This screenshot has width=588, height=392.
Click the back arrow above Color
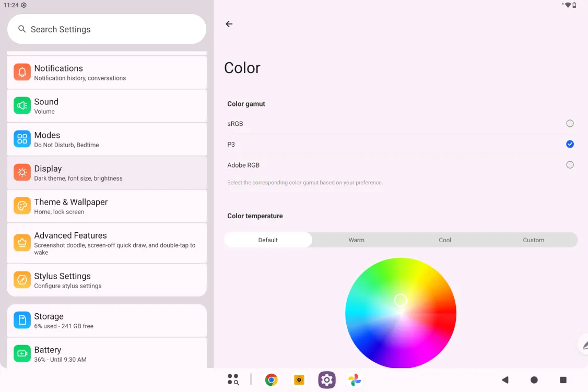pyautogui.click(x=229, y=24)
